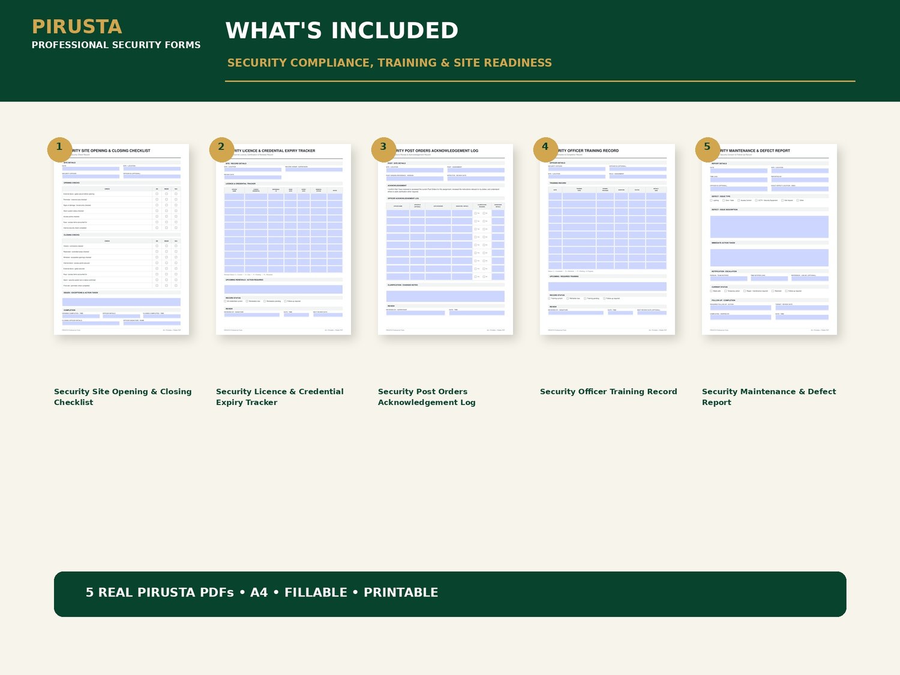Open the Licence & Credential Expiry Tracker thumbnail
Image resolution: width=900 pixels, height=675 pixels.
click(x=283, y=239)
